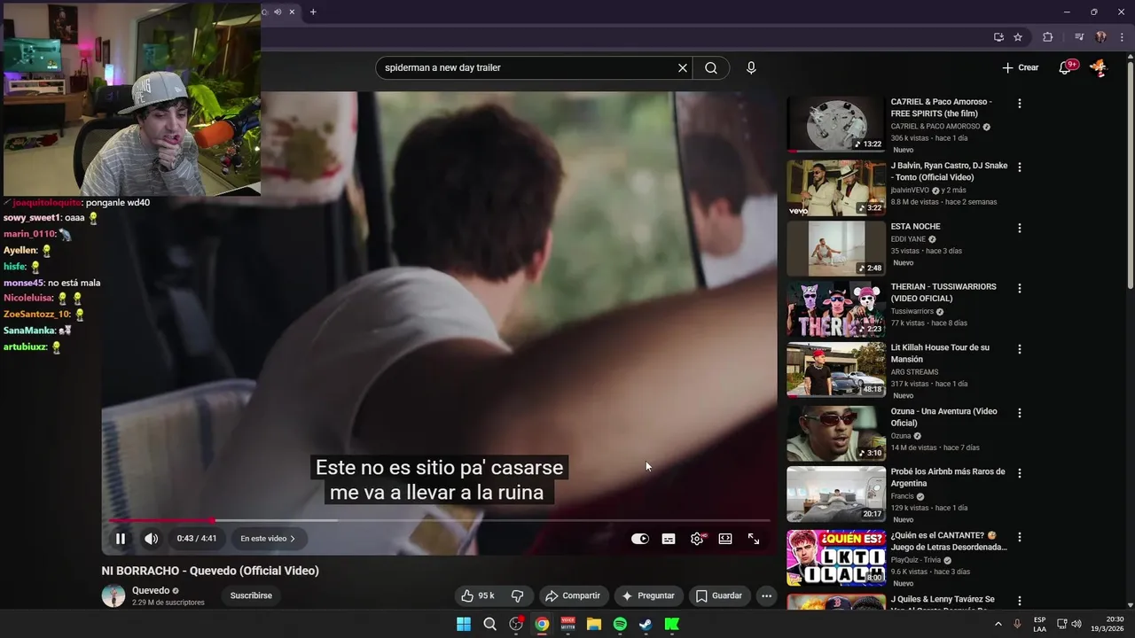
Task: Open Chrome profile avatar
Action: pyautogui.click(x=1101, y=37)
